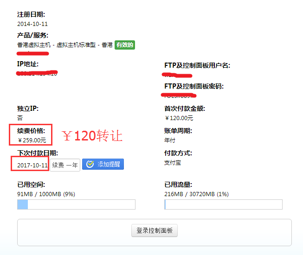The height and width of the screenshot is (255, 303).
Task: Click the checkmark icon inside 添加提醒
Action: (x=90, y=165)
